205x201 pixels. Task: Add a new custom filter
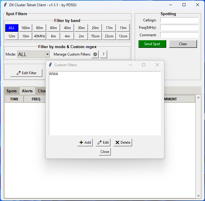[x=85, y=143]
